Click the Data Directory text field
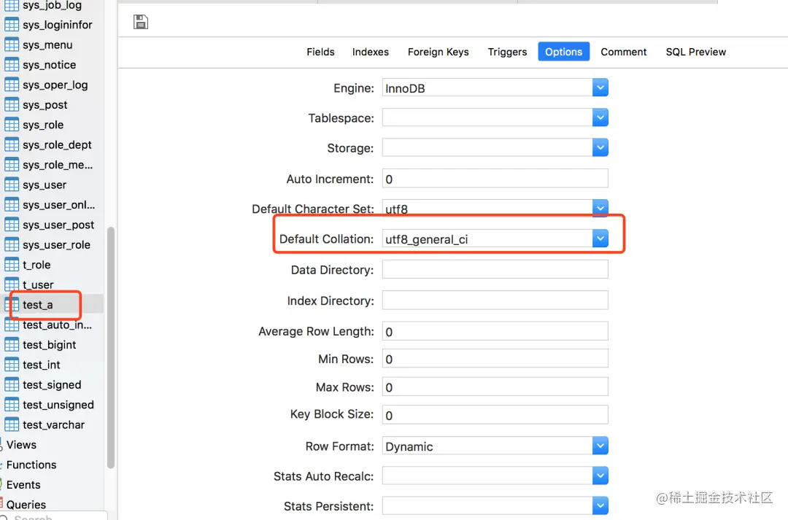 [x=495, y=269]
